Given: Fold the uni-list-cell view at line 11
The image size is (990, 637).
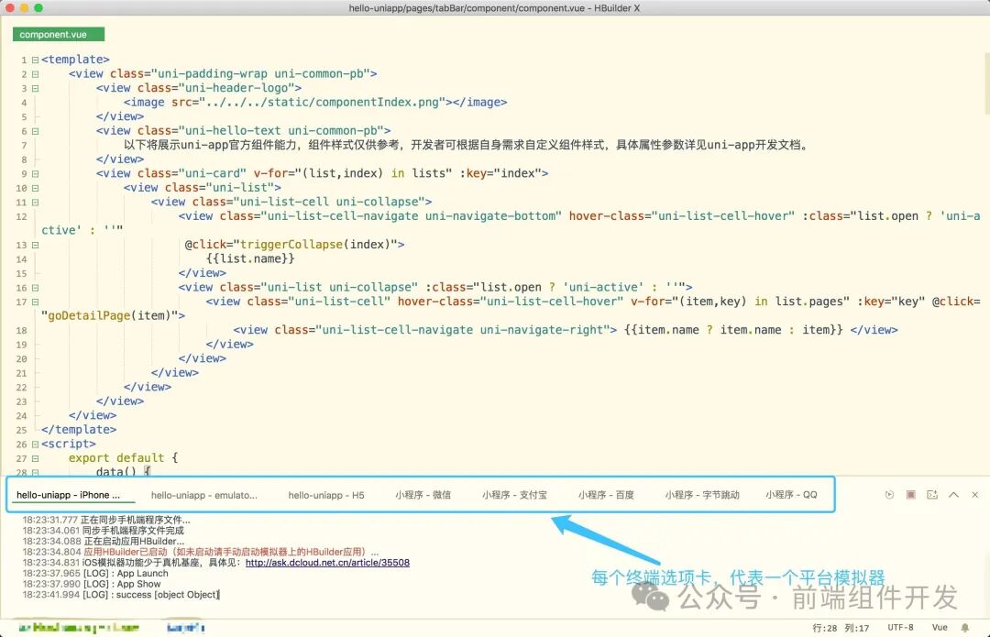Looking at the screenshot, I should (36, 203).
